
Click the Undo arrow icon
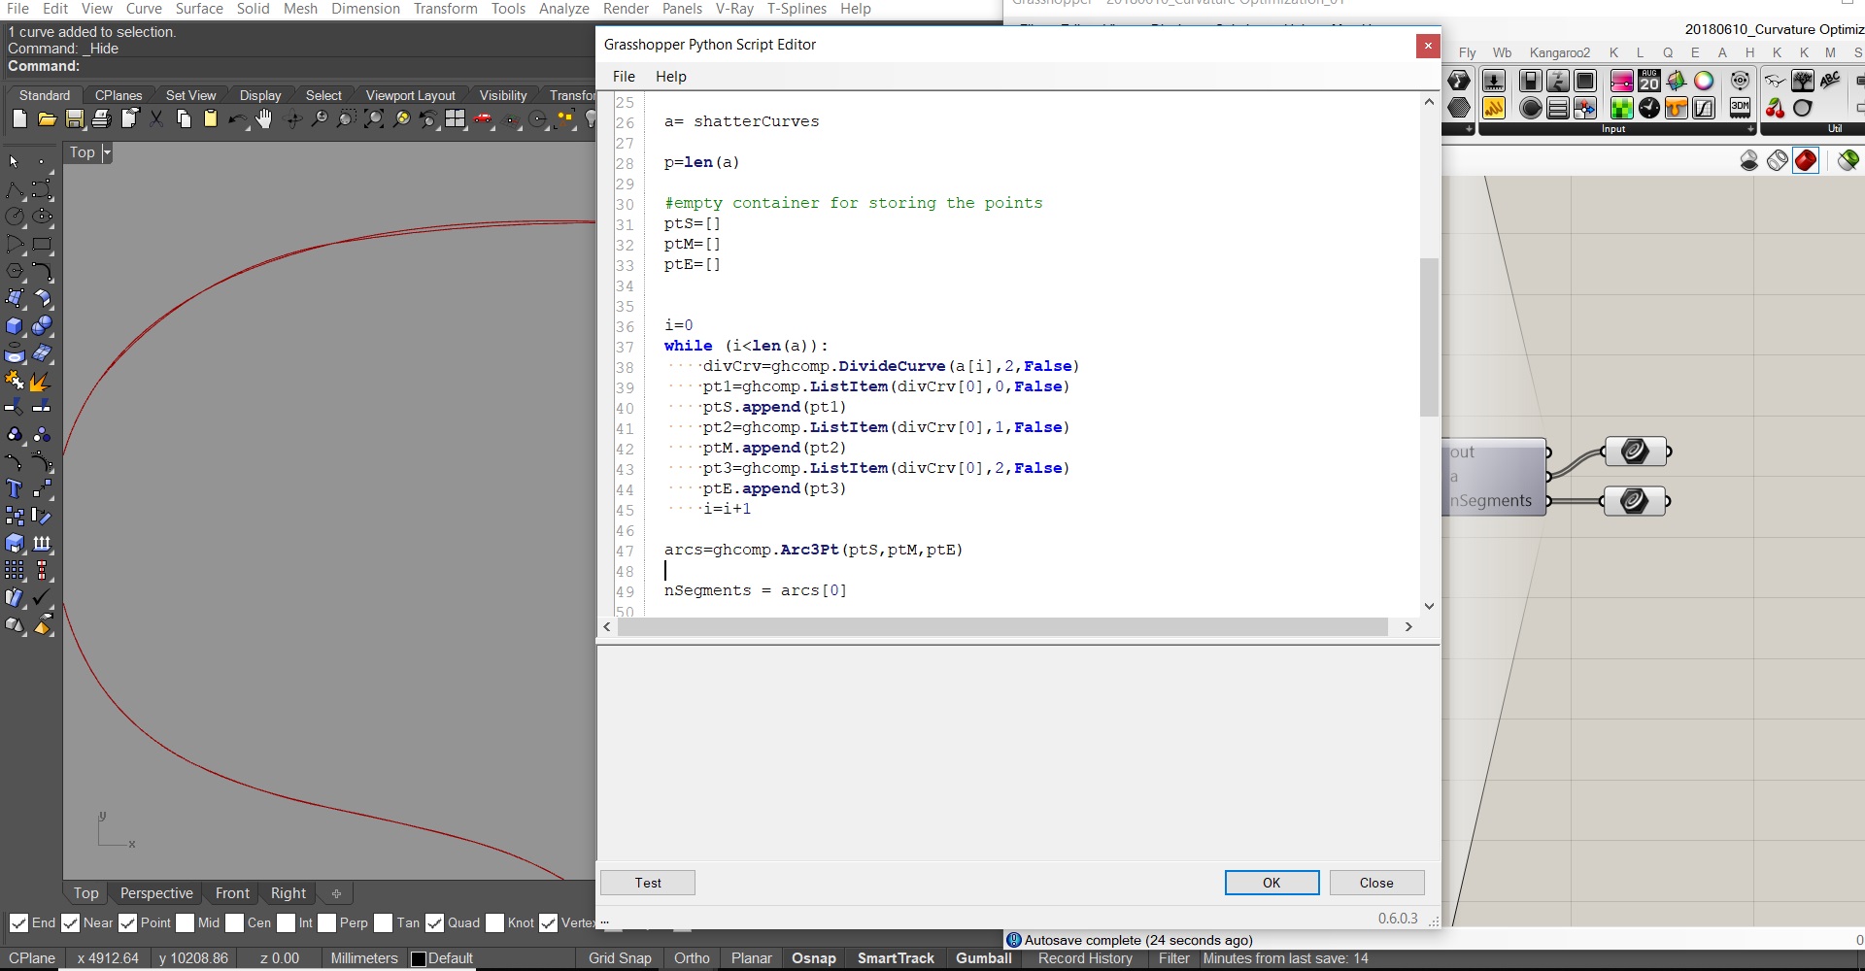point(237,119)
